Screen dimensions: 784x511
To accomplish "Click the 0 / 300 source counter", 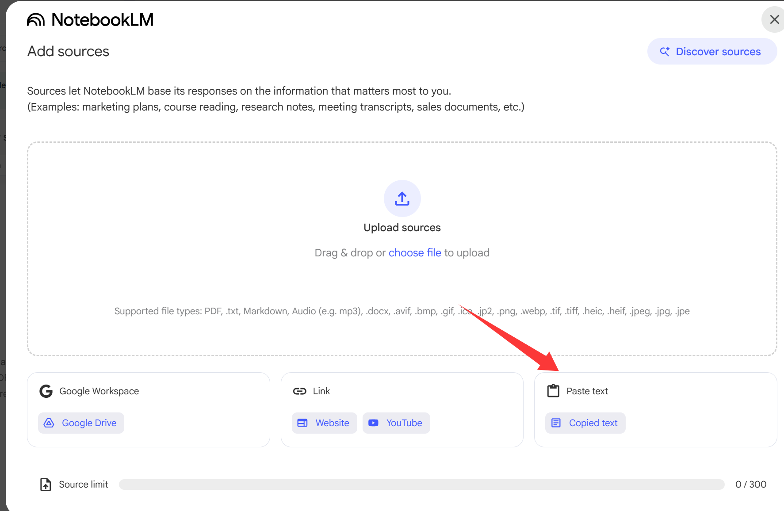I will pos(750,484).
